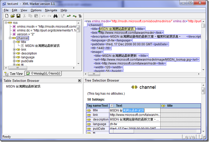Open the Navigate menu
Viewport: 209px width, 142px height.
tap(51, 10)
